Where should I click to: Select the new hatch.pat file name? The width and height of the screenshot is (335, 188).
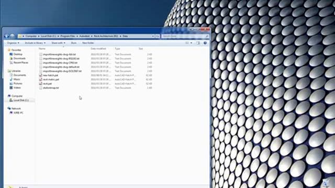coord(50,75)
